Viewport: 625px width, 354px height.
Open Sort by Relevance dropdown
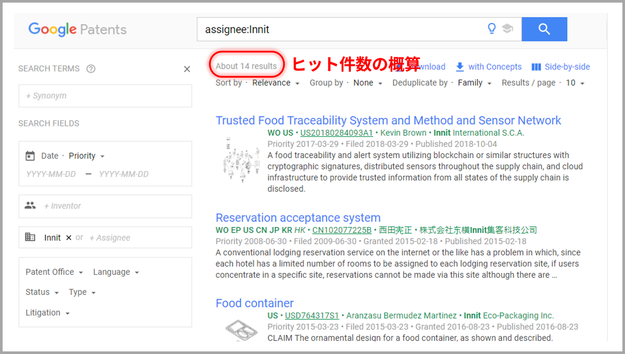tap(276, 83)
